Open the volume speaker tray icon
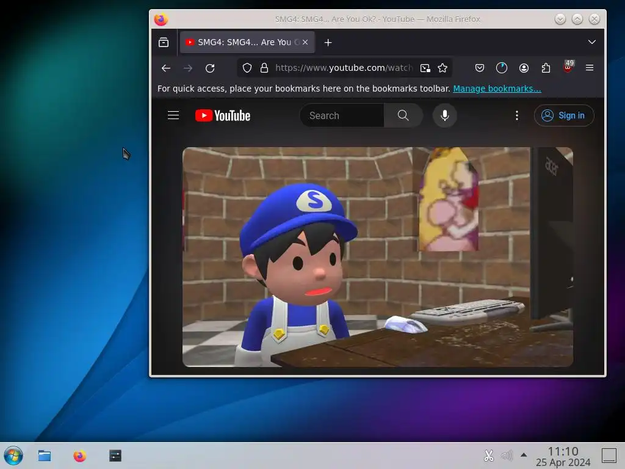 tap(507, 455)
